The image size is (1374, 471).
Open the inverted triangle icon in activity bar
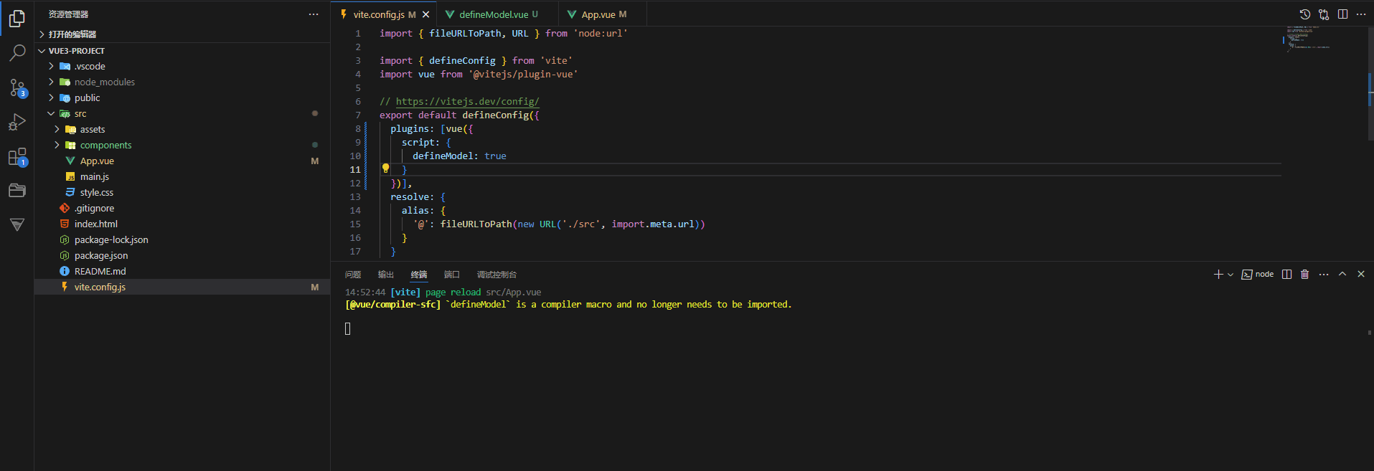[x=17, y=224]
